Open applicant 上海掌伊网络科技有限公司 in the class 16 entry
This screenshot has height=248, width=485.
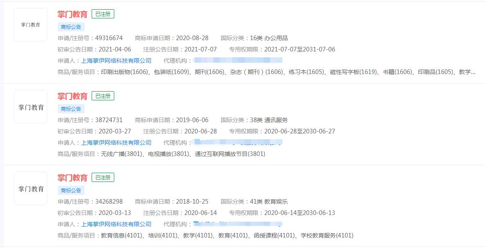tap(116, 61)
